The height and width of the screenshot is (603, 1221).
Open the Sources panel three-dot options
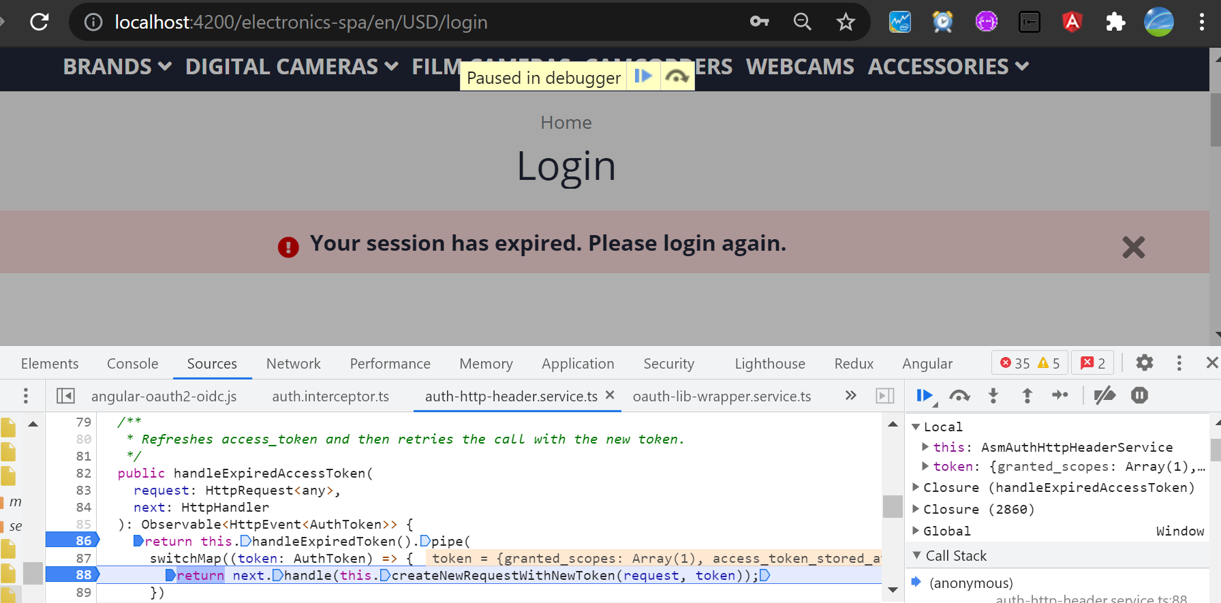[26, 396]
